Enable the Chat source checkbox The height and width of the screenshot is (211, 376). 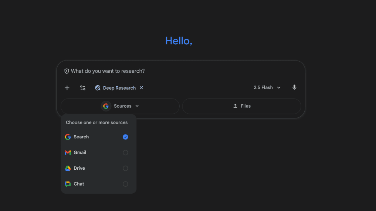point(125,184)
